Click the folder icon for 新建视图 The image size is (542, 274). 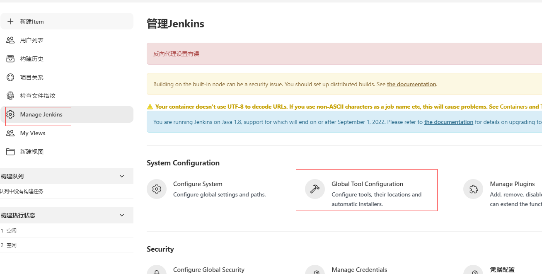(10, 152)
